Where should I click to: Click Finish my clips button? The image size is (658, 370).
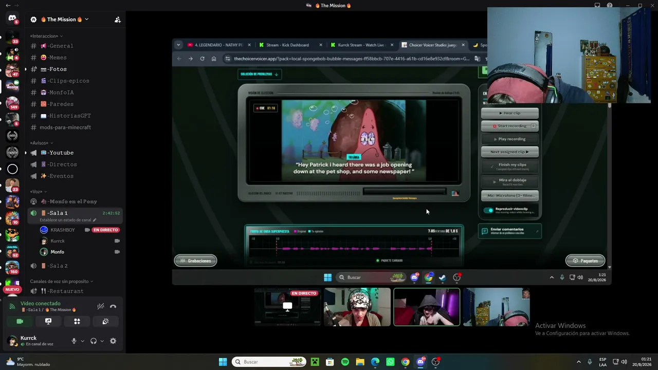[510, 165]
